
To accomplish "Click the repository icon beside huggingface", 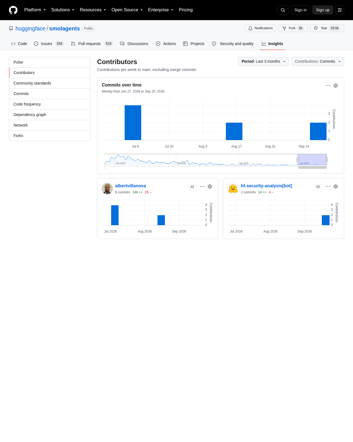I will [11, 28].
